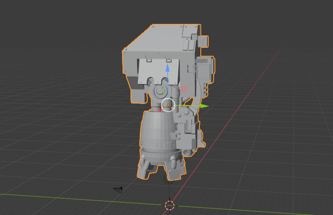This screenshot has height=215, width=333.
Task: Click the red square plane-move handle
Action: pyautogui.click(x=184, y=89)
